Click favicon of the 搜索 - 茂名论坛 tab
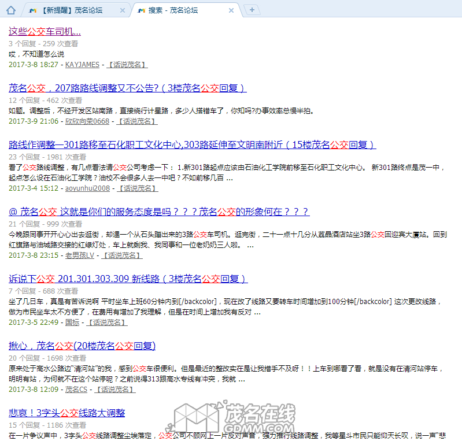The height and width of the screenshot is (441, 462). click(142, 10)
